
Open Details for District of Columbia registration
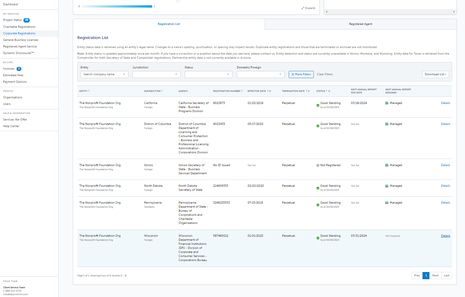446,124
